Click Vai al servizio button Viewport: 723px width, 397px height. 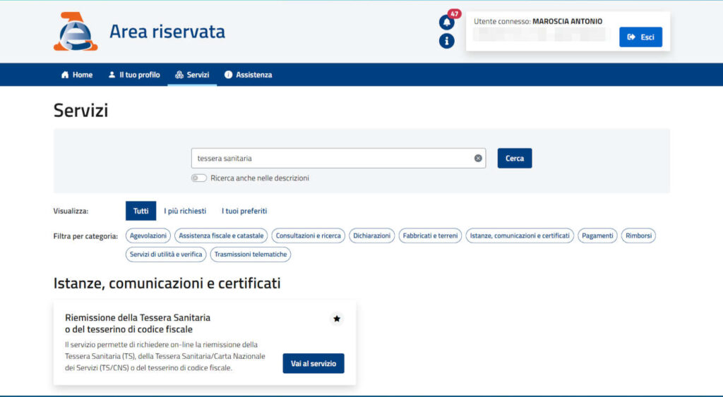coord(313,363)
